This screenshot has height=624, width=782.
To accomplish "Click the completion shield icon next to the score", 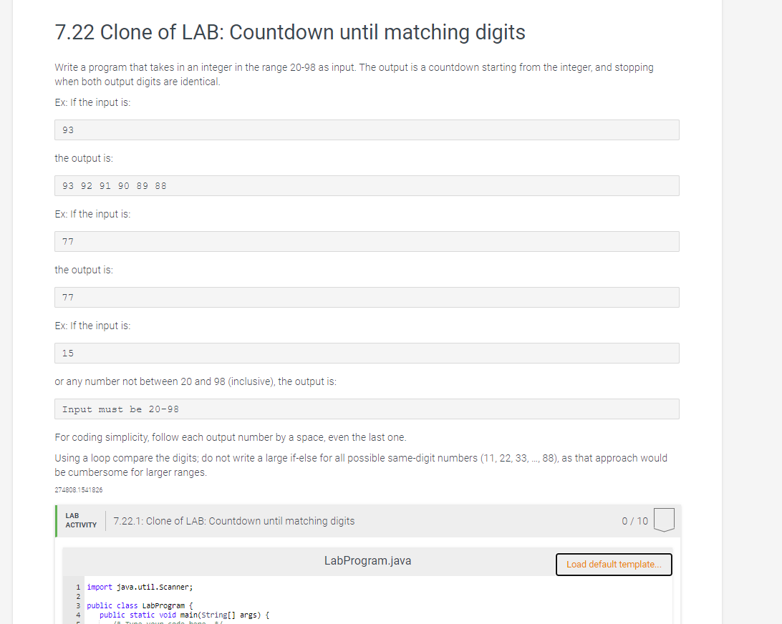I will tap(663, 521).
